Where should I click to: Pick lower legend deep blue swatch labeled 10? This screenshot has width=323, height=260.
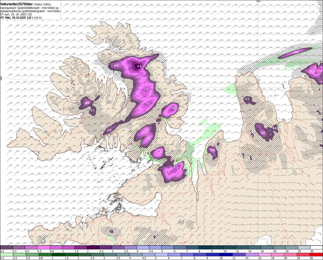point(226,254)
